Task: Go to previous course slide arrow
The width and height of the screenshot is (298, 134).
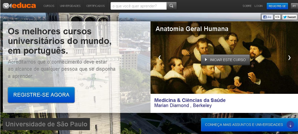Action: click(160, 58)
